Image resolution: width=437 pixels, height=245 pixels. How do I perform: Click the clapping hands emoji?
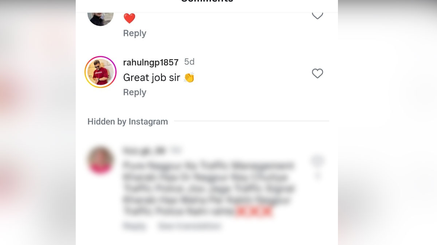(x=189, y=77)
